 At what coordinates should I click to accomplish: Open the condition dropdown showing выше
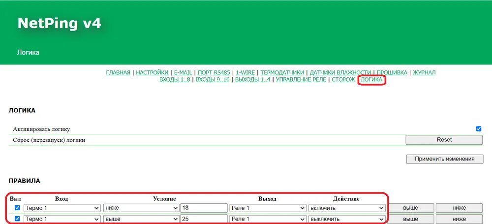point(141,219)
